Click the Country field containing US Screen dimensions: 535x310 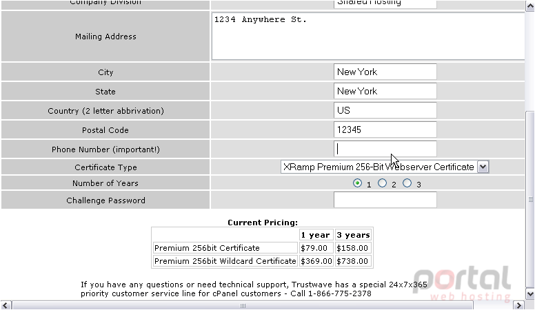[x=385, y=110]
